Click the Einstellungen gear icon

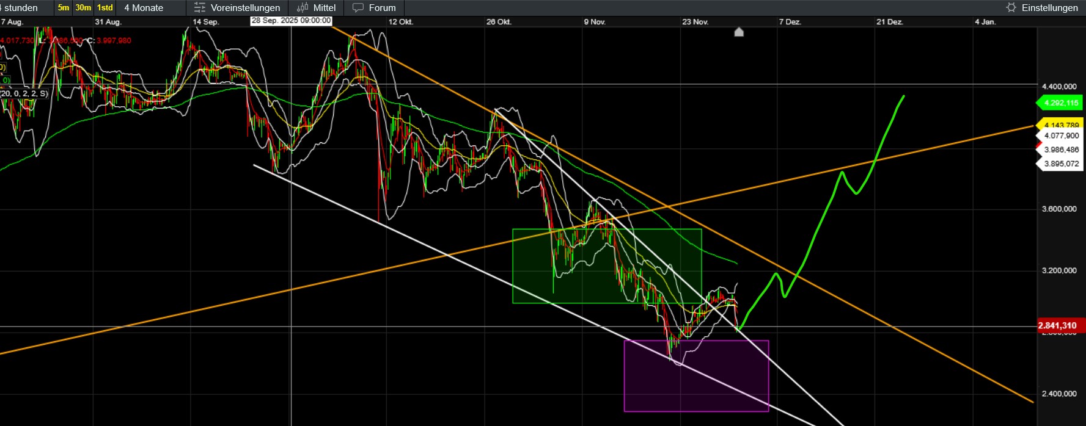pos(1011,8)
